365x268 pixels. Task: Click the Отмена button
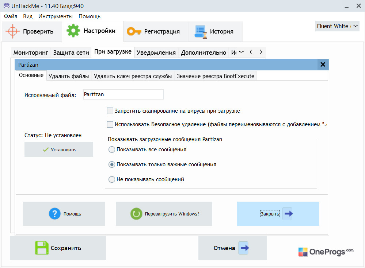coord(232,248)
